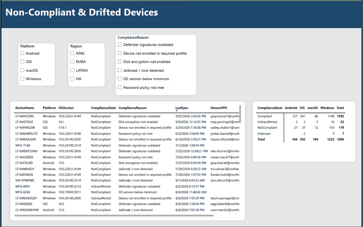This screenshot has height=227, width=363.
Task: Select the LT-EMEAXJLRK device row
Action: click(x=127, y=140)
